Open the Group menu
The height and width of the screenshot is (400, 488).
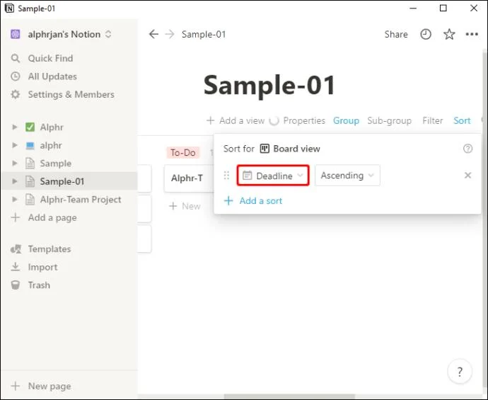[346, 120]
